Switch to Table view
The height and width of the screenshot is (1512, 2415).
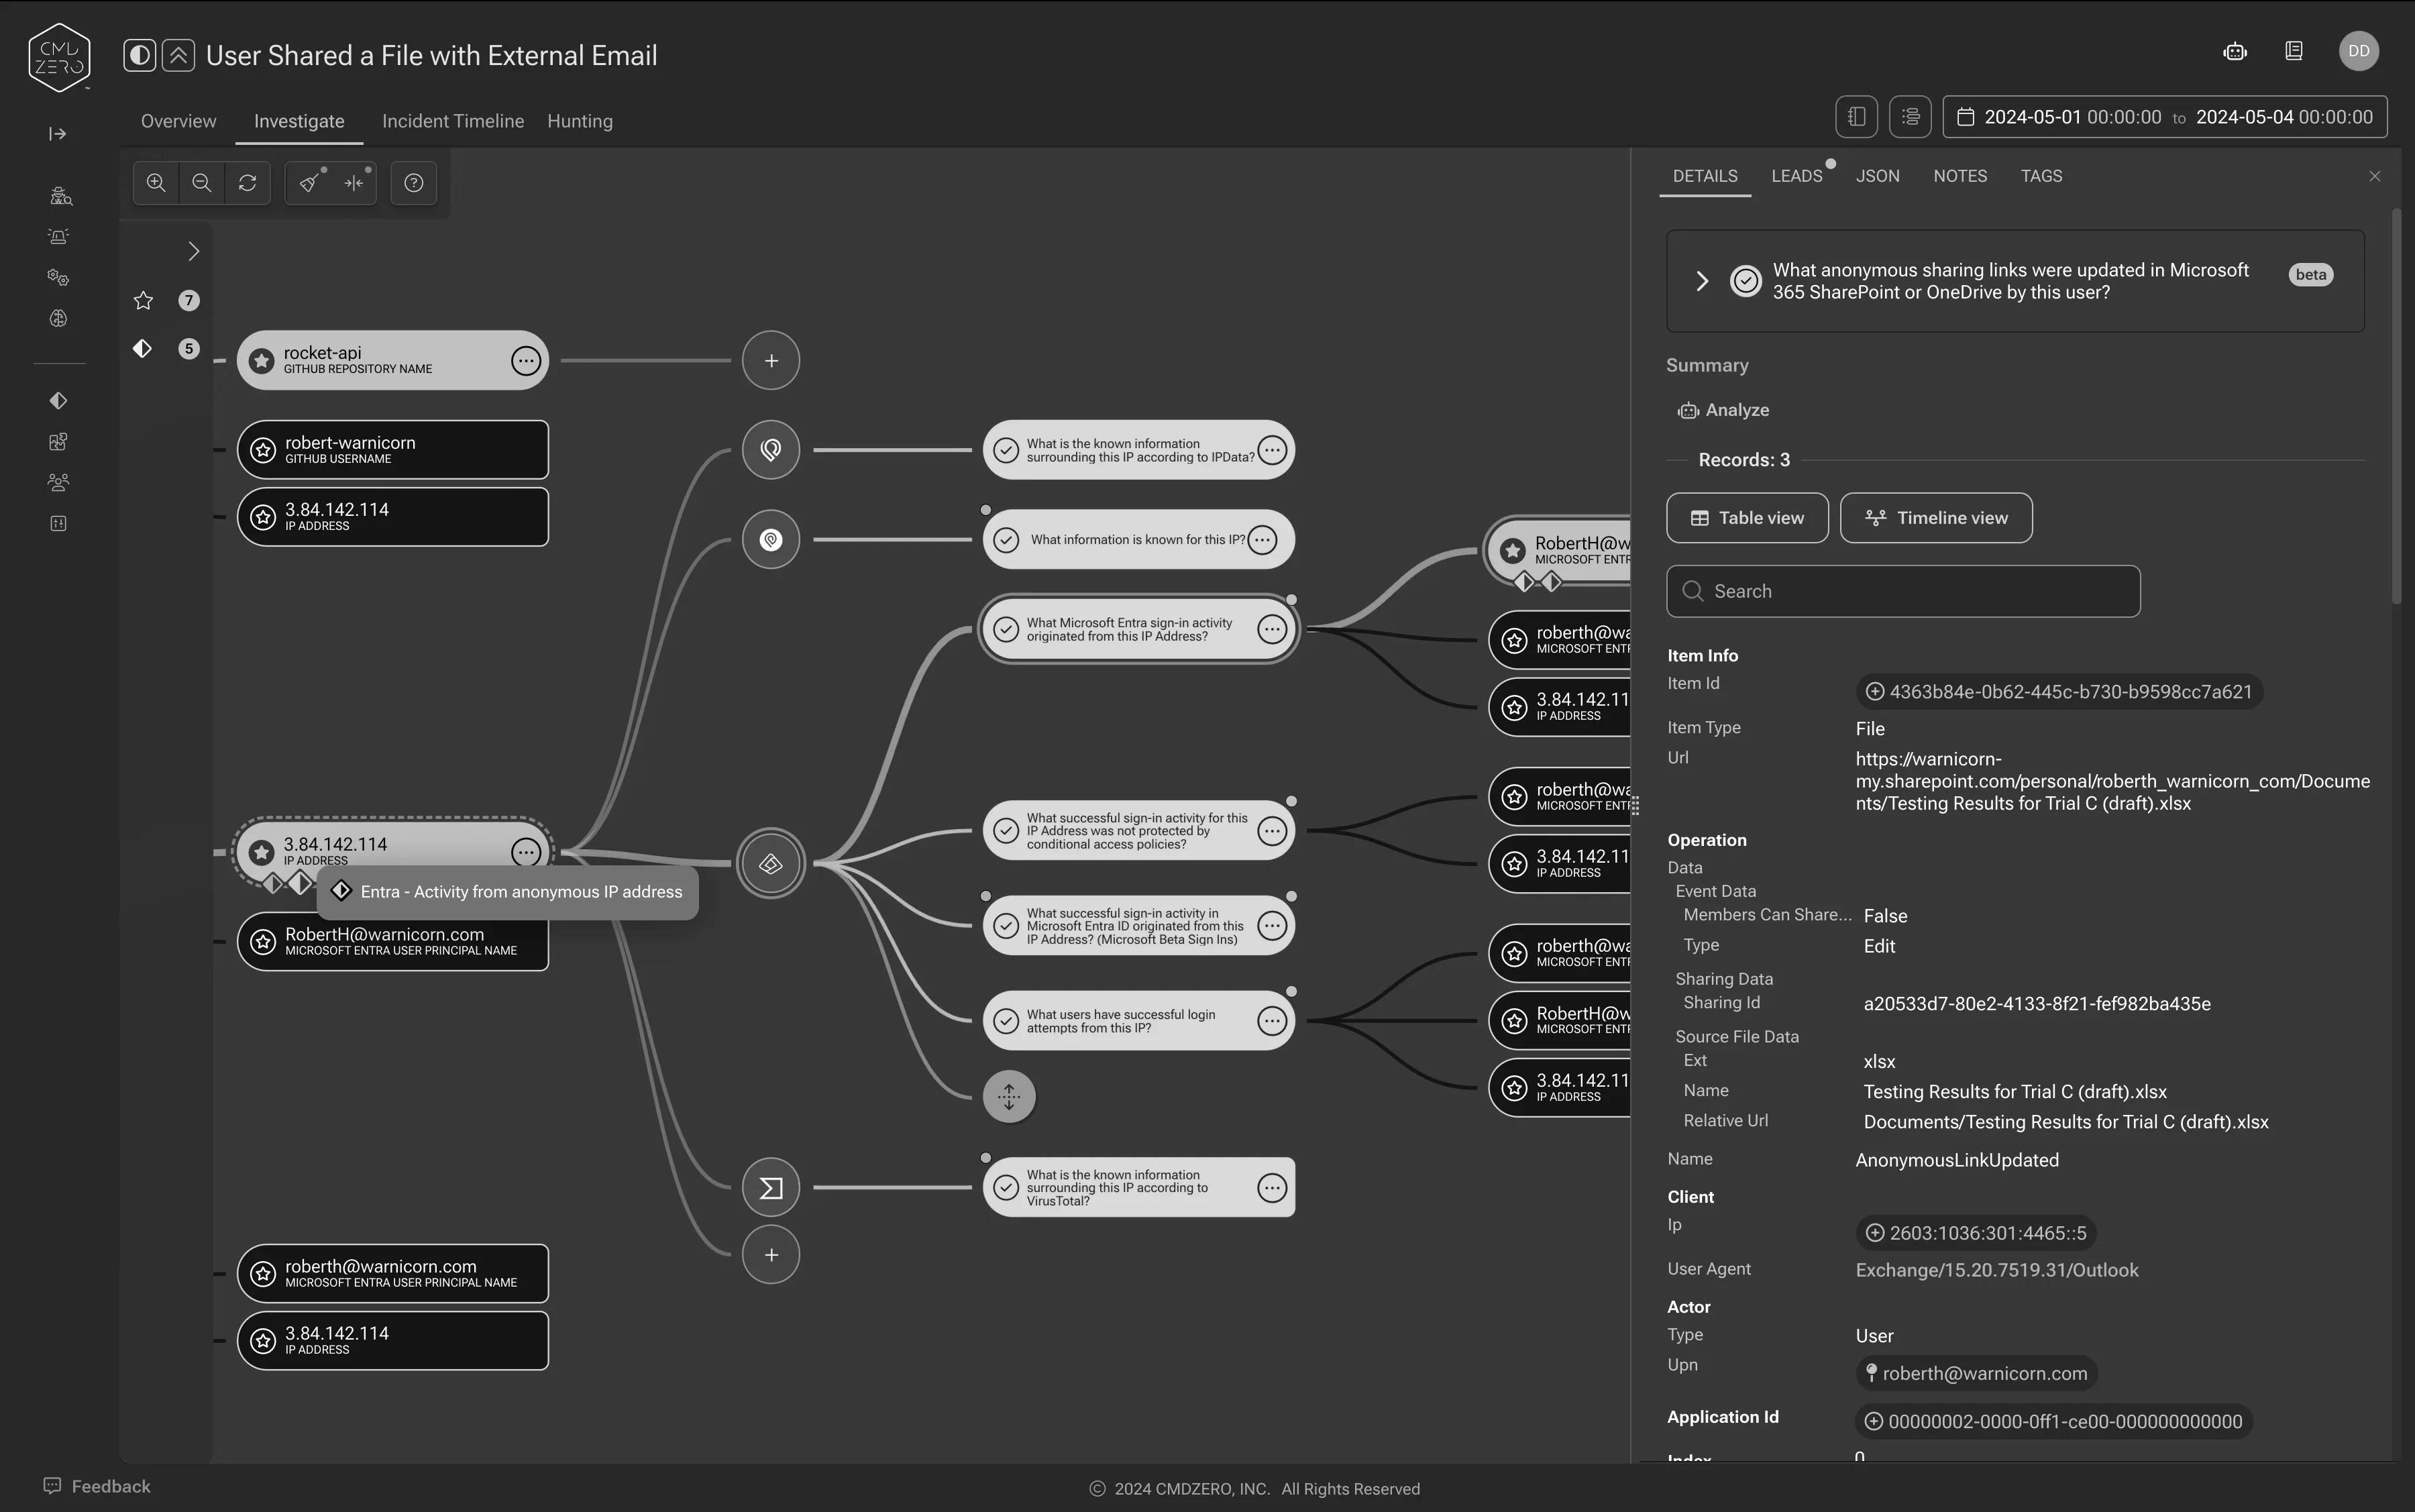click(x=1747, y=518)
